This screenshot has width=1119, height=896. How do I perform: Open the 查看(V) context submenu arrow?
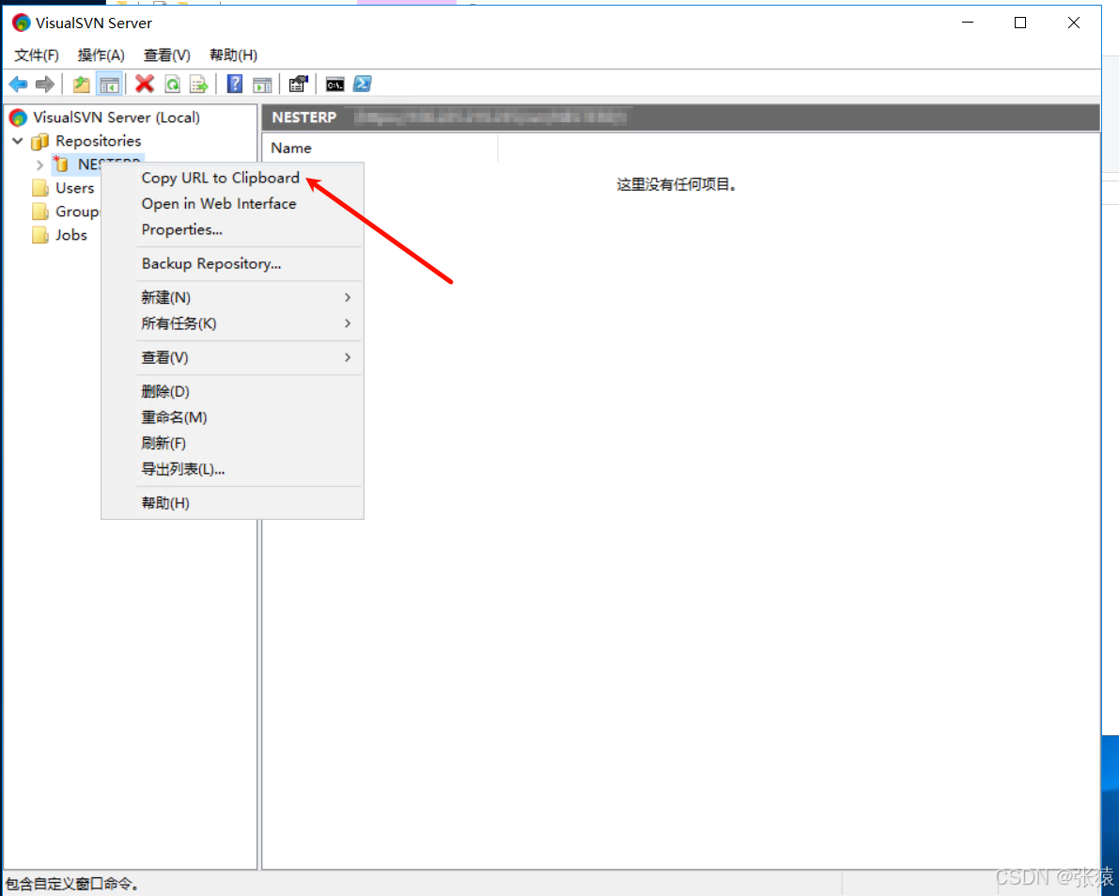348,357
